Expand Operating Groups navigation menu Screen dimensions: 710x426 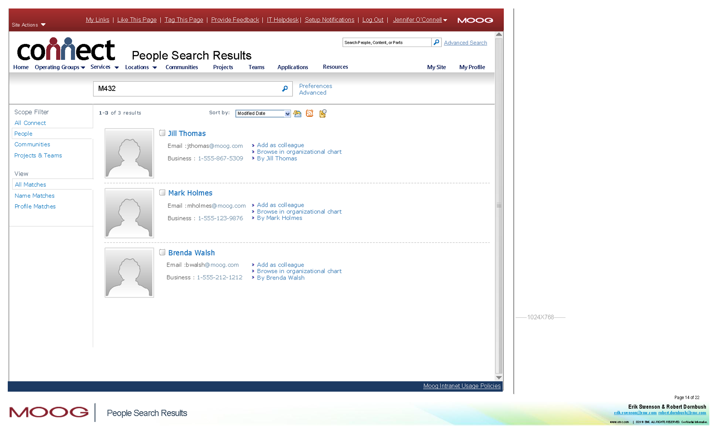tap(60, 67)
